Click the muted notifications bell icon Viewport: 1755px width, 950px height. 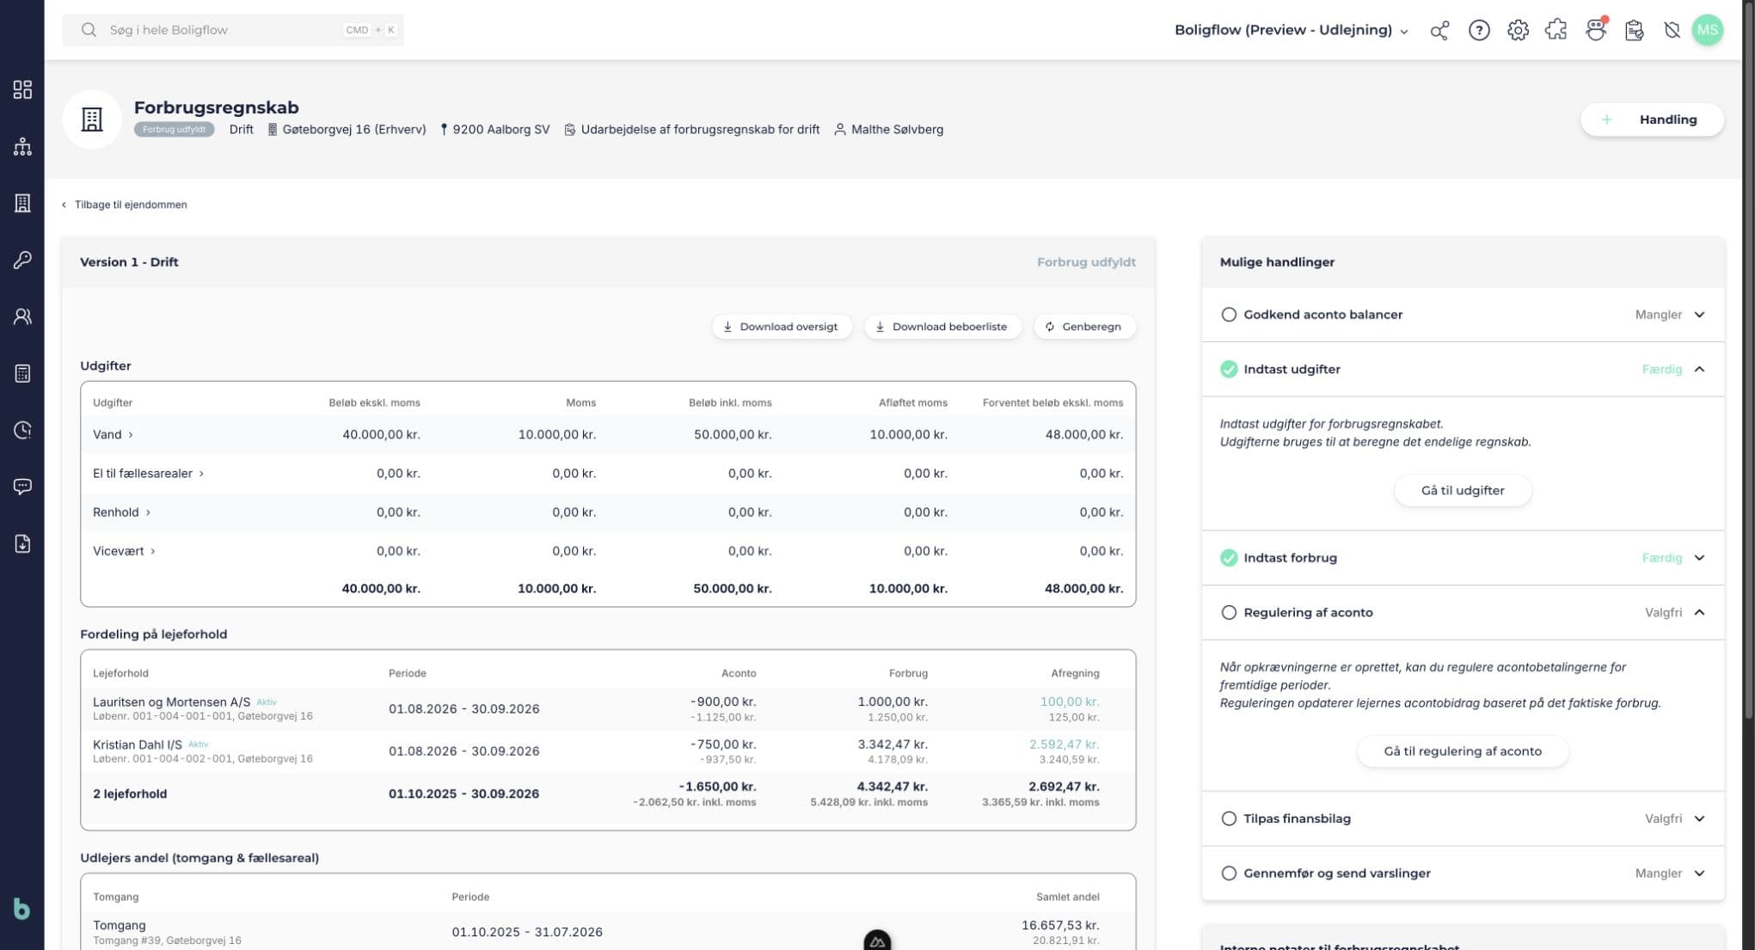[x=1672, y=30]
